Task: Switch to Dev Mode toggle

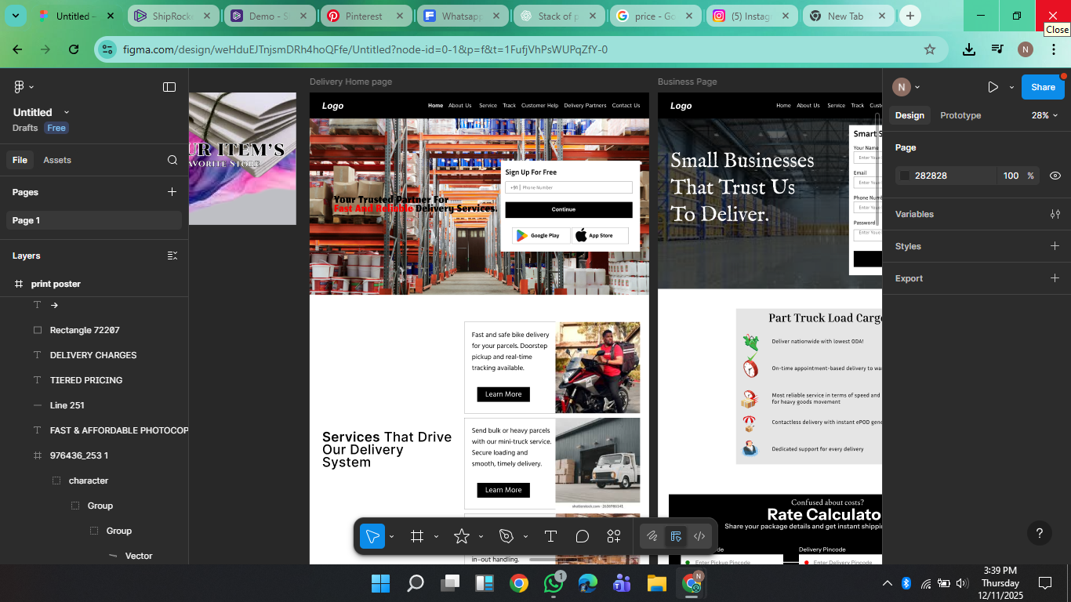Action: coord(699,536)
